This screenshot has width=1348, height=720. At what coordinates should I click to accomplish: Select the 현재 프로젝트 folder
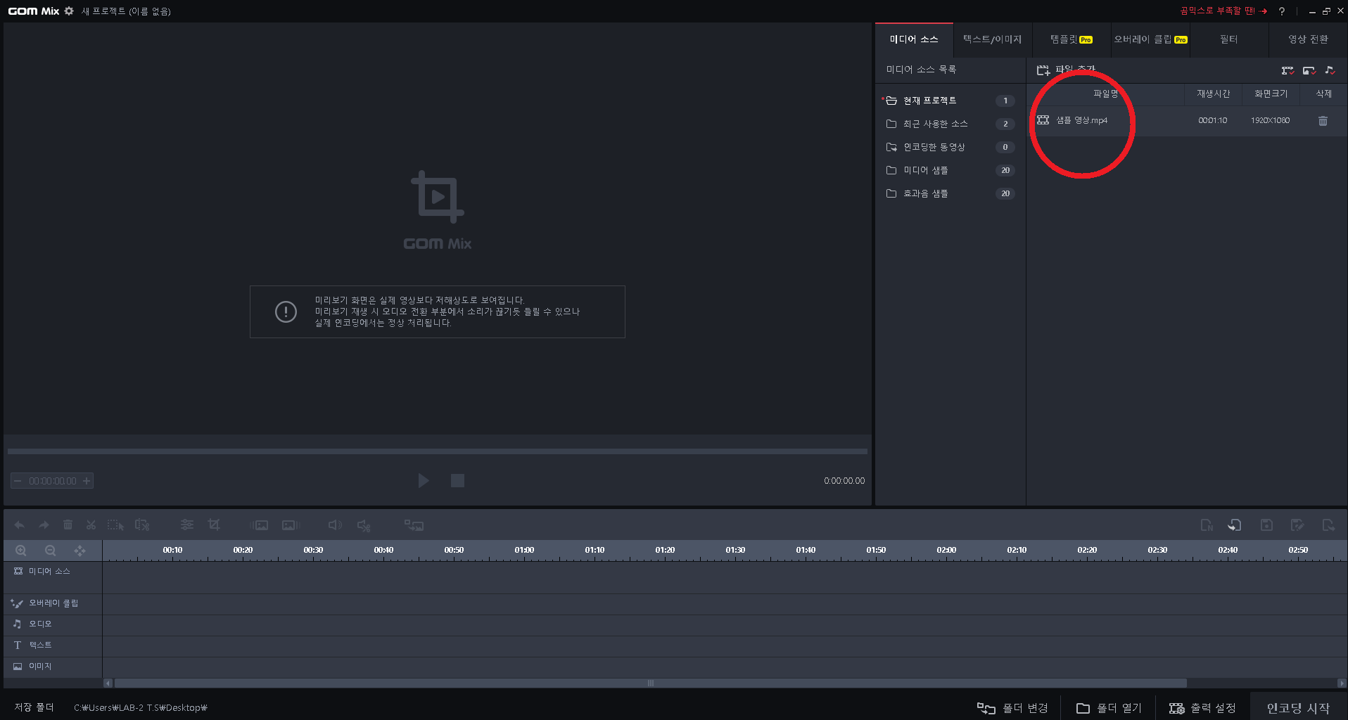click(x=950, y=101)
